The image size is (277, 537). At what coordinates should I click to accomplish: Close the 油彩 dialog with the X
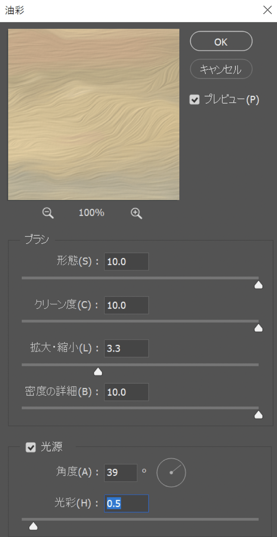pos(267,10)
